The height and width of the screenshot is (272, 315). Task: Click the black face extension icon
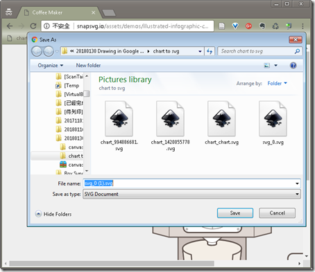[x=262, y=26]
